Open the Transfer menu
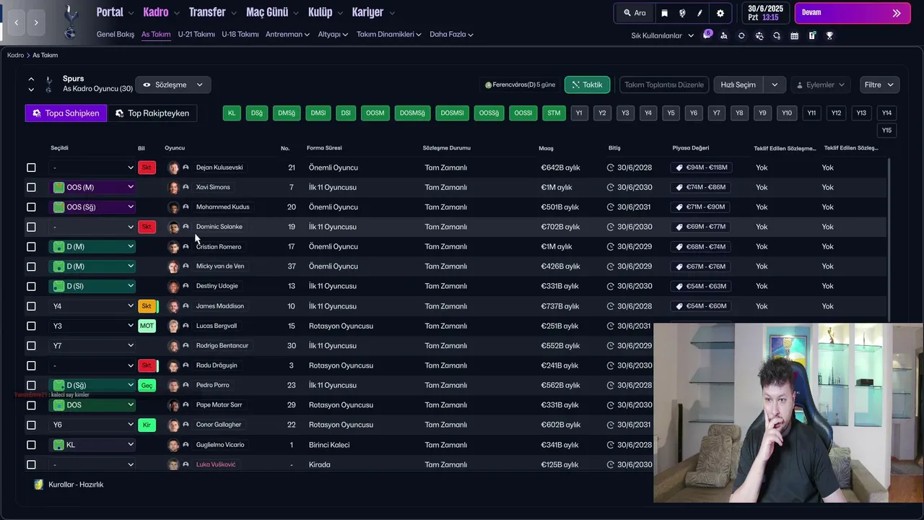 213,12
